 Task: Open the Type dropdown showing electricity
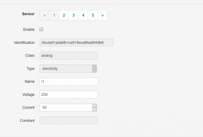[68, 68]
